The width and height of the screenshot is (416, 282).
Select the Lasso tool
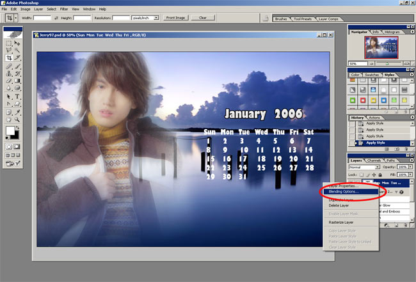[x=9, y=50]
